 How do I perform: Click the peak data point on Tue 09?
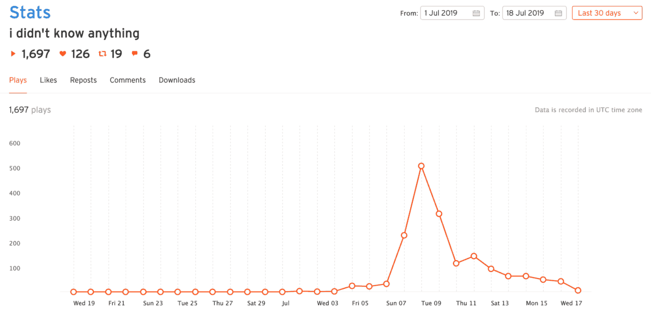(422, 166)
